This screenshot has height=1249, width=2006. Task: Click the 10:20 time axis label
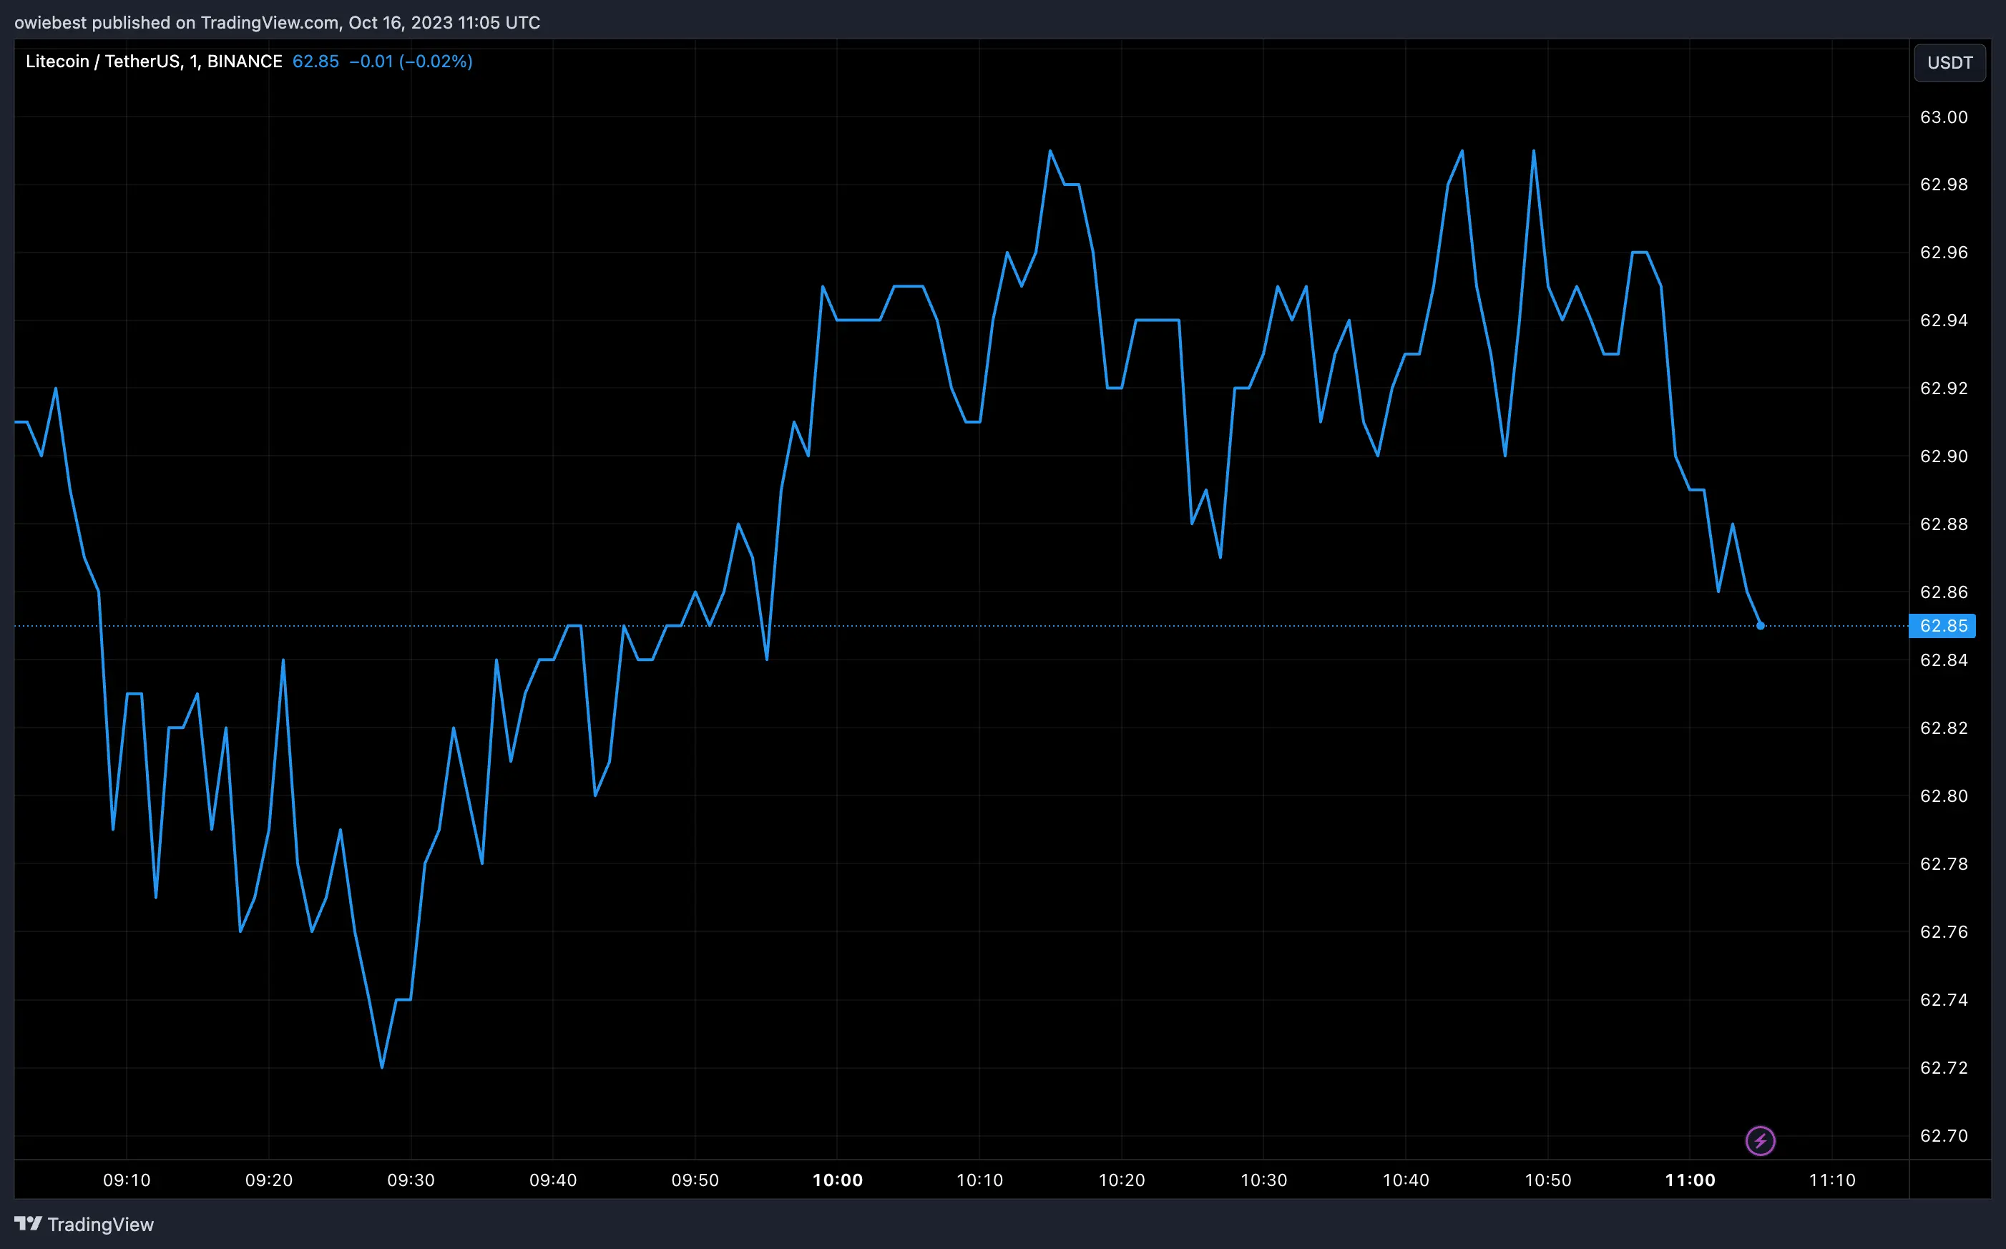click(x=1122, y=1180)
